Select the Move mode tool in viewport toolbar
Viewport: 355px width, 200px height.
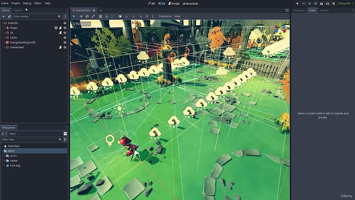pyautogui.click(x=81, y=16)
